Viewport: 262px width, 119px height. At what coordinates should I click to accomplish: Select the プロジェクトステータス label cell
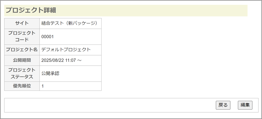pos(22,73)
